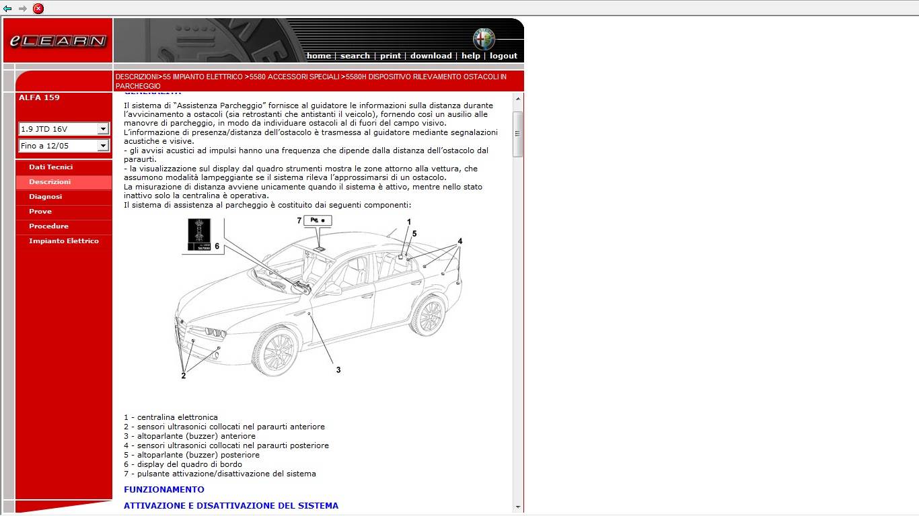Image resolution: width=919 pixels, height=516 pixels.
Task: Open the search link in header
Action: coord(355,56)
